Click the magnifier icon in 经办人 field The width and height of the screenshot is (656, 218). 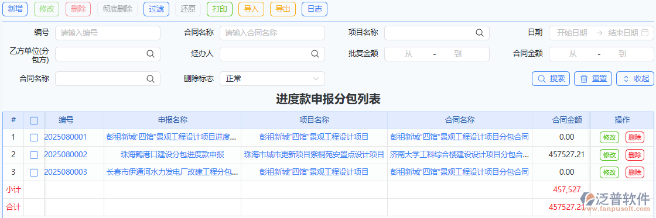[x=315, y=54]
